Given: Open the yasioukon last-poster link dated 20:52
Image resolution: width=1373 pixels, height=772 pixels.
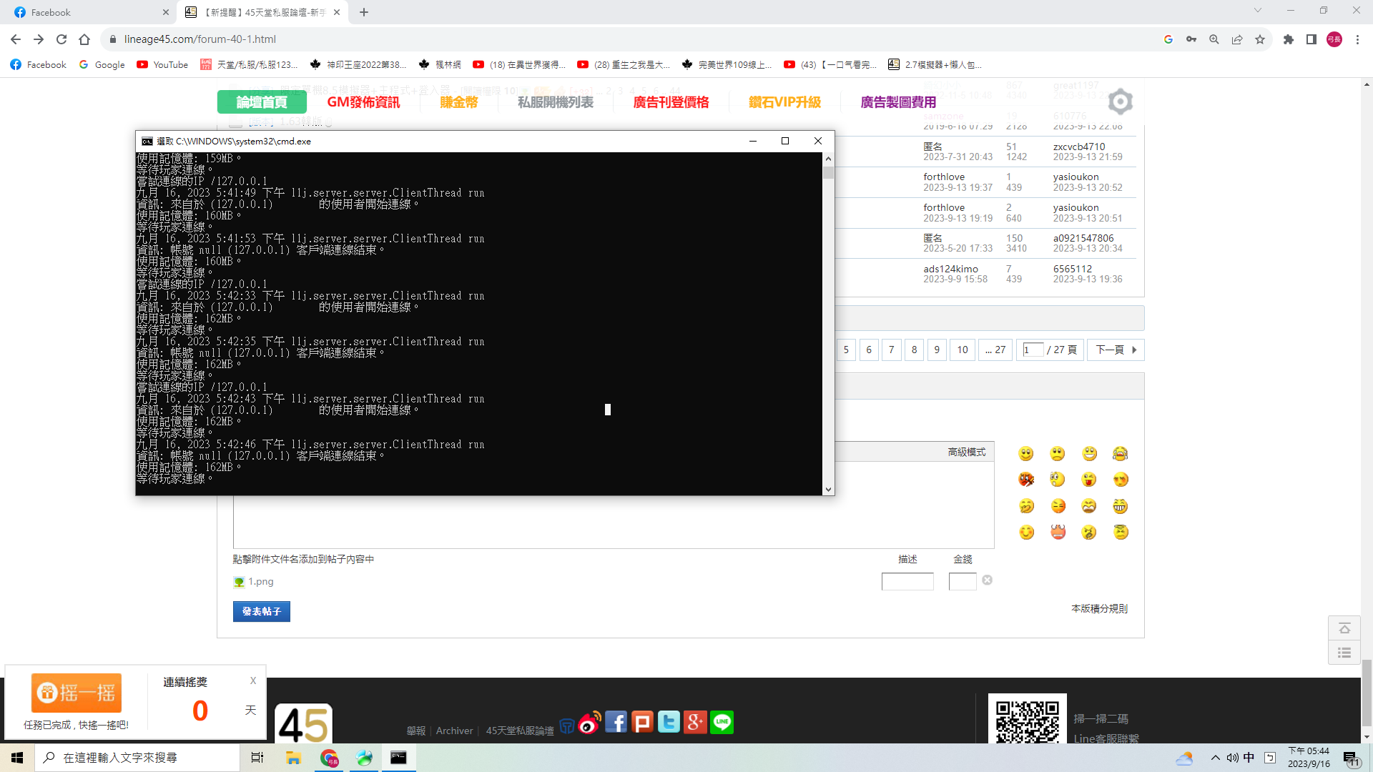Looking at the screenshot, I should click(x=1076, y=177).
